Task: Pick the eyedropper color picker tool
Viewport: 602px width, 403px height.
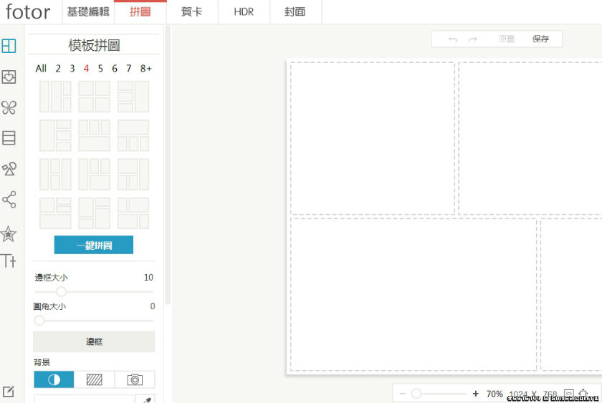Action: [146, 399]
